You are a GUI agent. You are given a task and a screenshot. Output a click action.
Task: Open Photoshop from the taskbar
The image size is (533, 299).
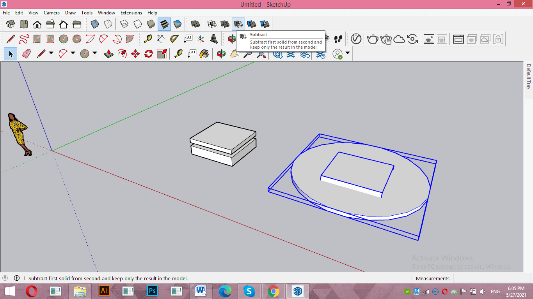tap(153, 291)
